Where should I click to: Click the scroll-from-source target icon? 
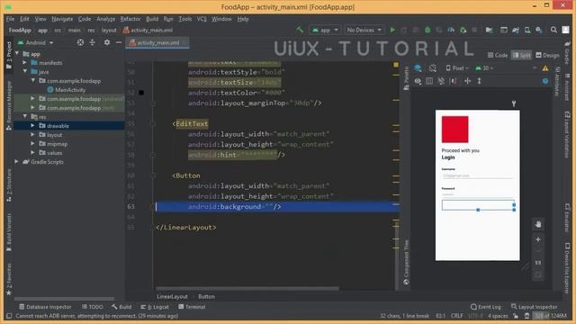coord(80,42)
